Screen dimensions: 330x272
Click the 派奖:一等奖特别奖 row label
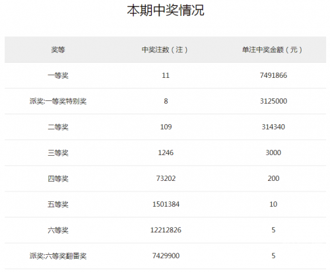[x=58, y=101]
